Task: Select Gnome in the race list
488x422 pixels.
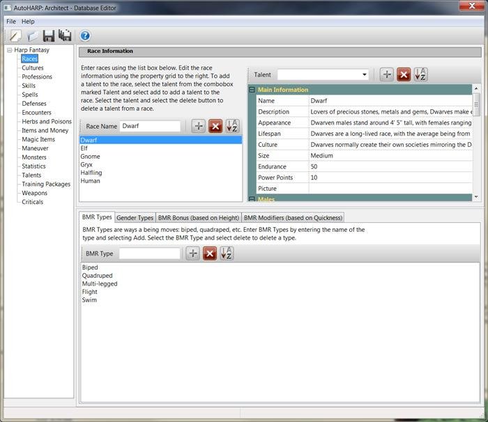Action: (160, 157)
